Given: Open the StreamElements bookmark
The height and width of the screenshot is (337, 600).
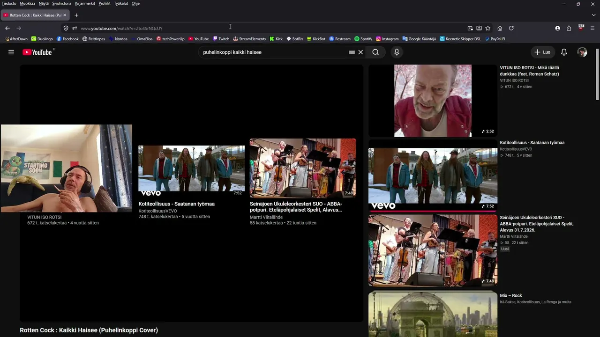Looking at the screenshot, I should coord(249,39).
